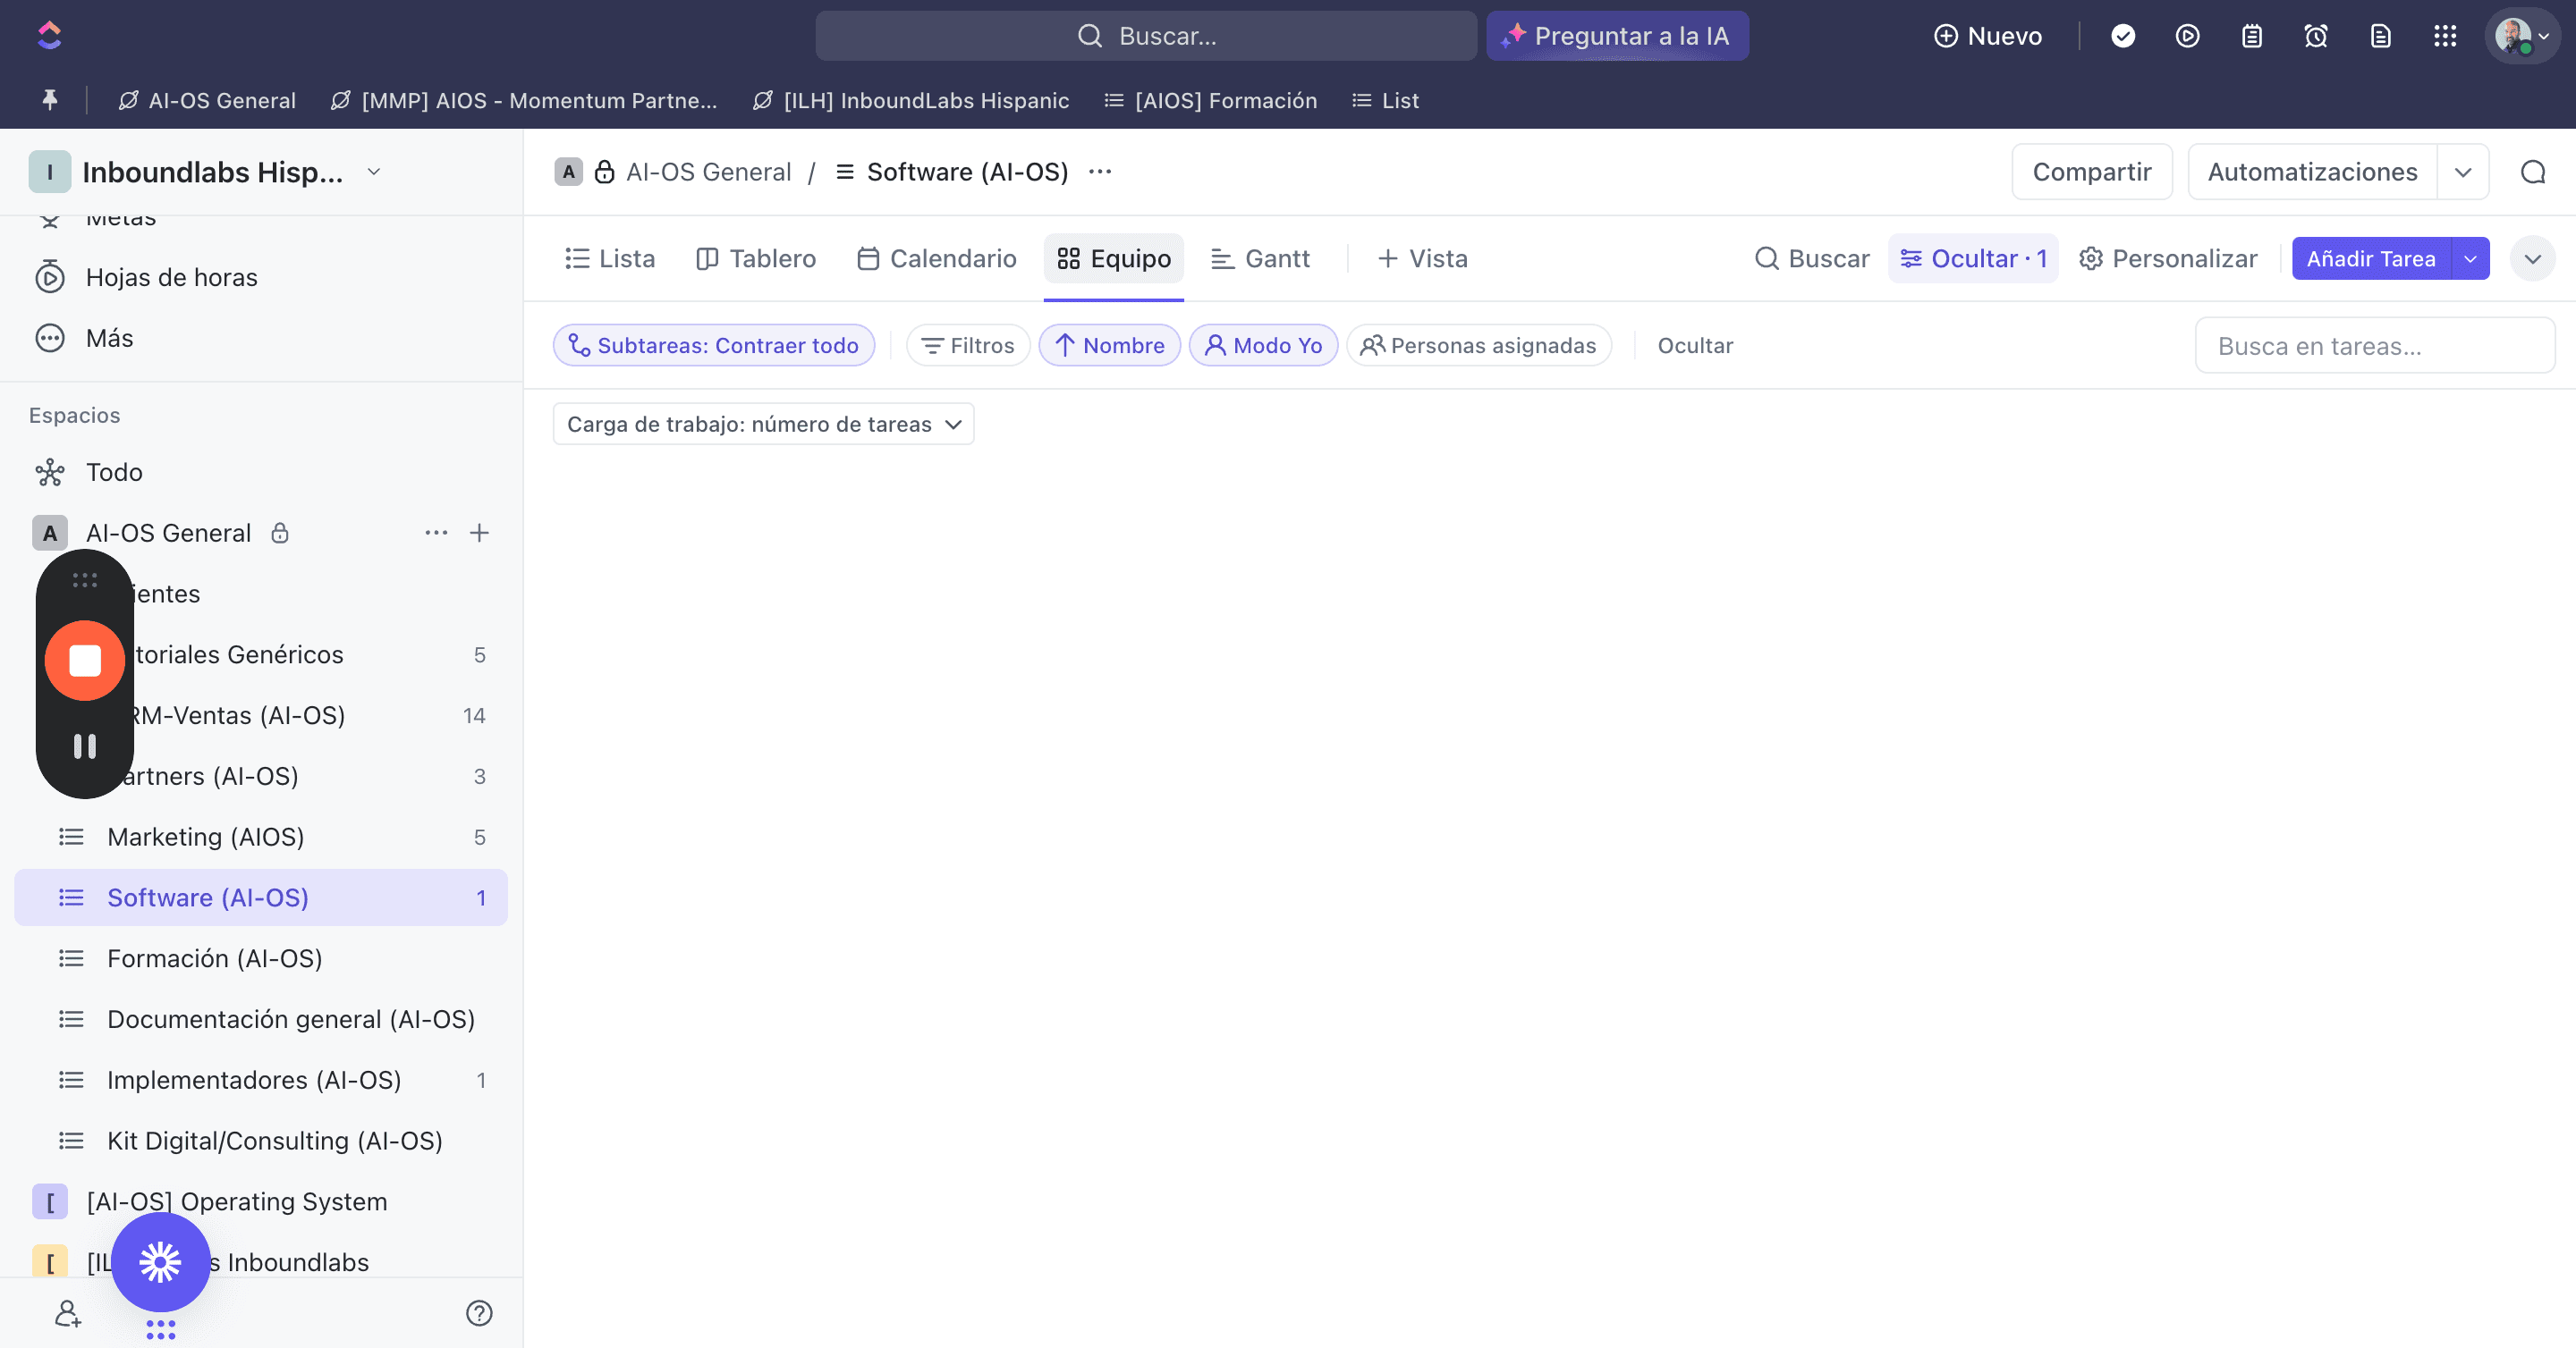Stop the screen recording with red button
Screen dimensions: 2576x1348
(85, 660)
